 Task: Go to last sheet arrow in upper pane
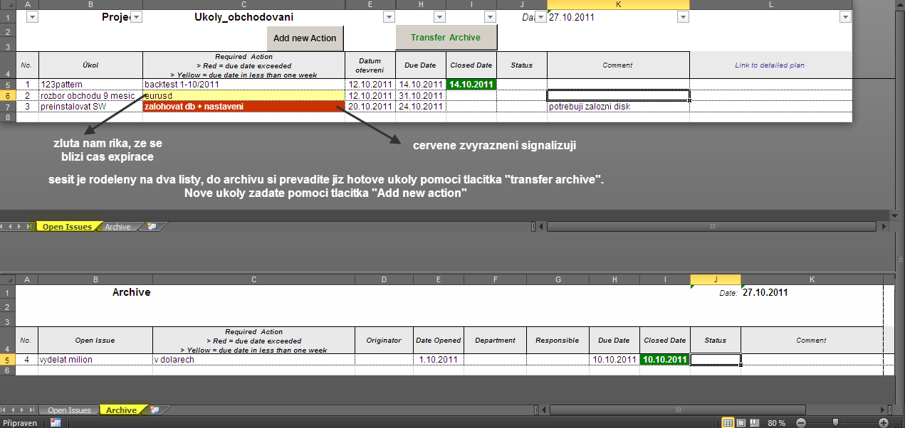(x=30, y=227)
